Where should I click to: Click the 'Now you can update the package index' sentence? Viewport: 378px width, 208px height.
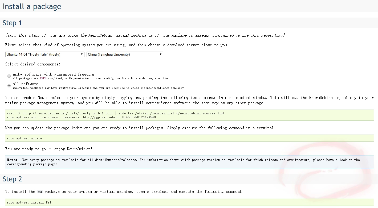pyautogui.click(x=140, y=128)
